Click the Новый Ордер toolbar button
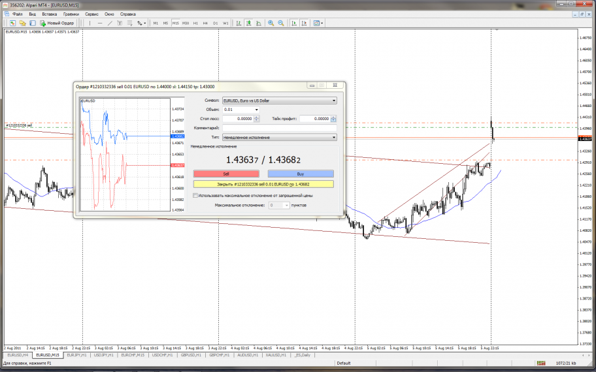The image size is (596, 372). click(x=57, y=23)
